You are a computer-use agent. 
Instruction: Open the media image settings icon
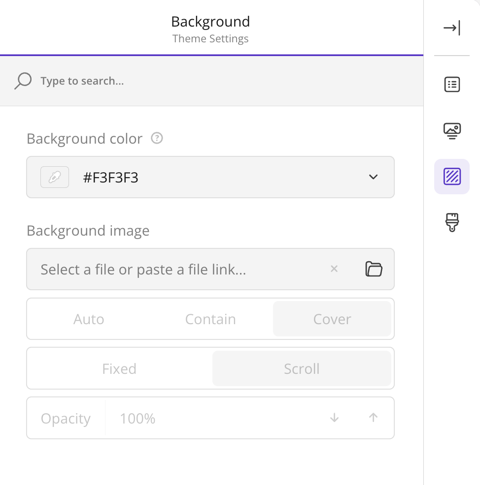coord(452,131)
